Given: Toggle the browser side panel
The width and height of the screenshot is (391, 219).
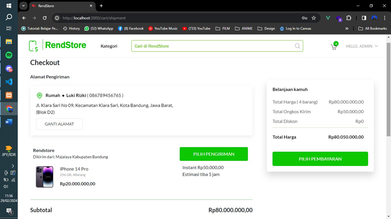Looking at the screenshot, I should [364, 18].
